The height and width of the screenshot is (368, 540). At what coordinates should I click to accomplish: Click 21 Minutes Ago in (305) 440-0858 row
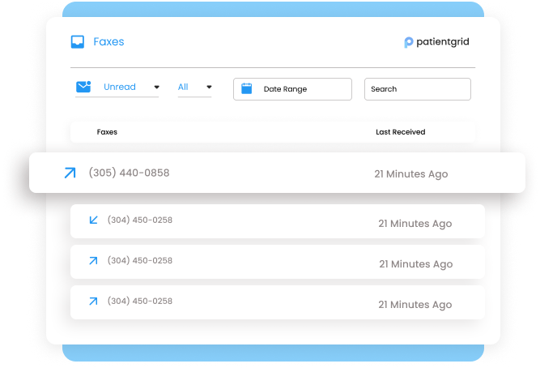[411, 174]
